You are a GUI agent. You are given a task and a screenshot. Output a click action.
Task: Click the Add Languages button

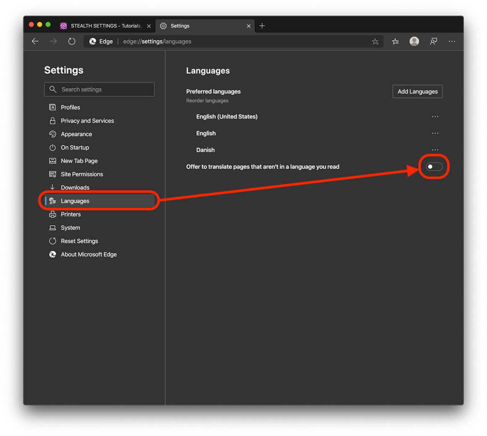[x=417, y=91]
